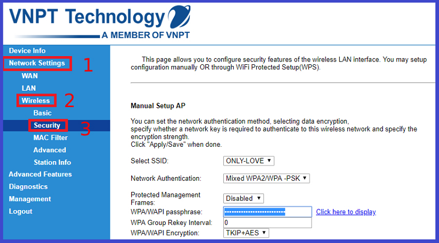Screen dimensions: 439x243
Task: Open Network Authentication dropdown
Action: coord(267,179)
